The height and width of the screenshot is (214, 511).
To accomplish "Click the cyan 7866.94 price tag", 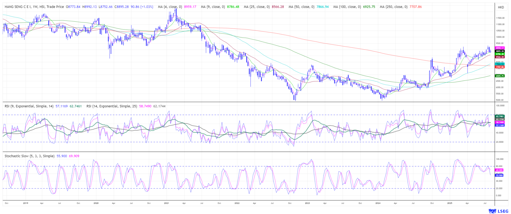I will coord(500,64).
